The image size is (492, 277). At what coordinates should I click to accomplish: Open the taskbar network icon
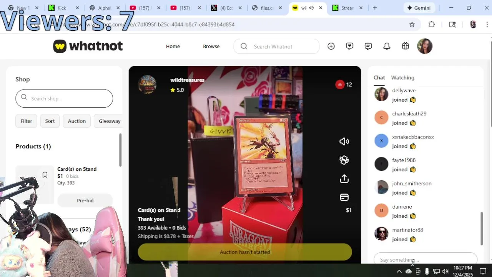436,272
